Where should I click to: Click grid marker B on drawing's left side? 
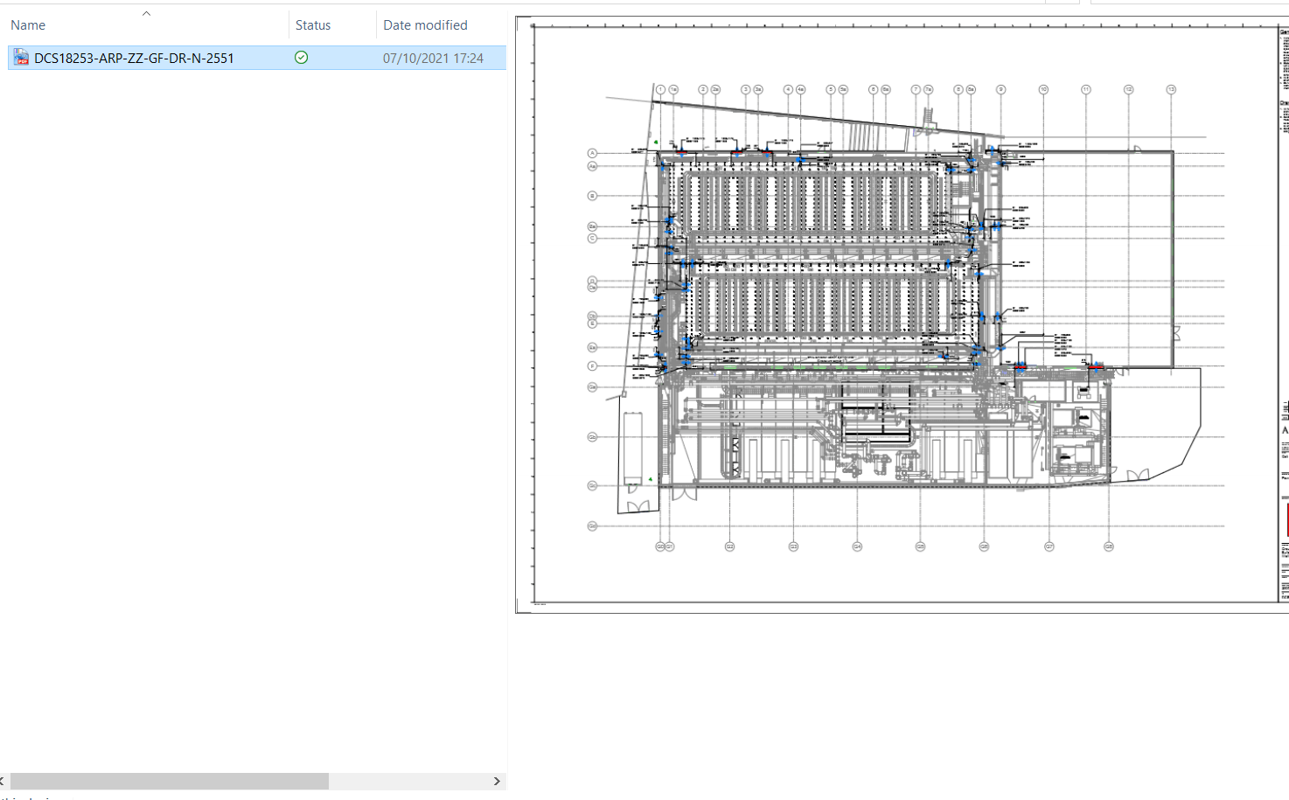(592, 196)
